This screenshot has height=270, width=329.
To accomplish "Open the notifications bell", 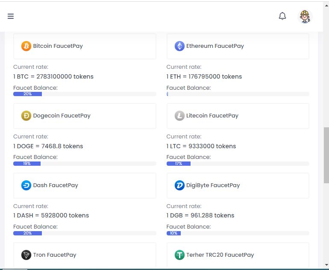I will coord(282,16).
